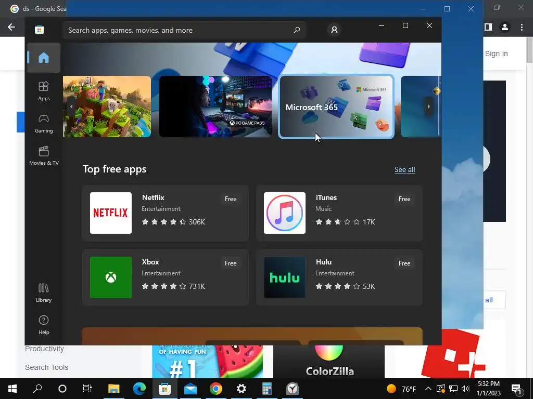Viewport: 533px width, 399px height.
Task: Open Microsoft Edge from taskbar
Action: (139, 389)
